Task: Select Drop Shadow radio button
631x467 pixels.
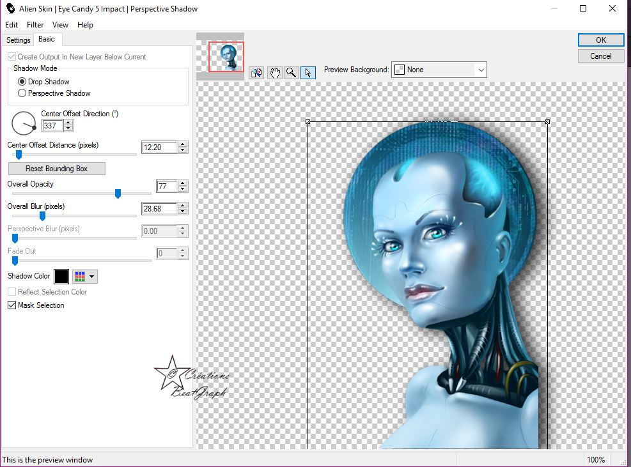Action: click(22, 82)
